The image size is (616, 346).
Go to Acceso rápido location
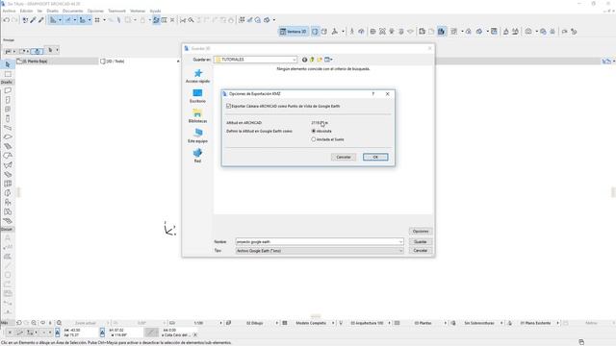pos(197,76)
